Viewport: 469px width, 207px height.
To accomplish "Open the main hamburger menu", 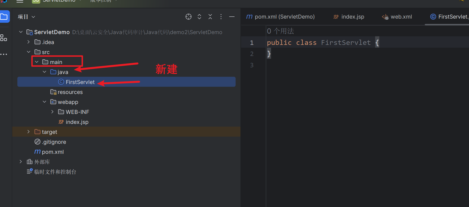I will pyautogui.click(x=20, y=1).
